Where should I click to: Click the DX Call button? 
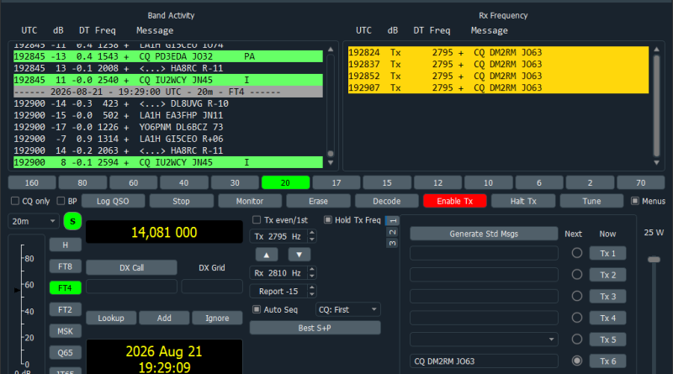[131, 267]
